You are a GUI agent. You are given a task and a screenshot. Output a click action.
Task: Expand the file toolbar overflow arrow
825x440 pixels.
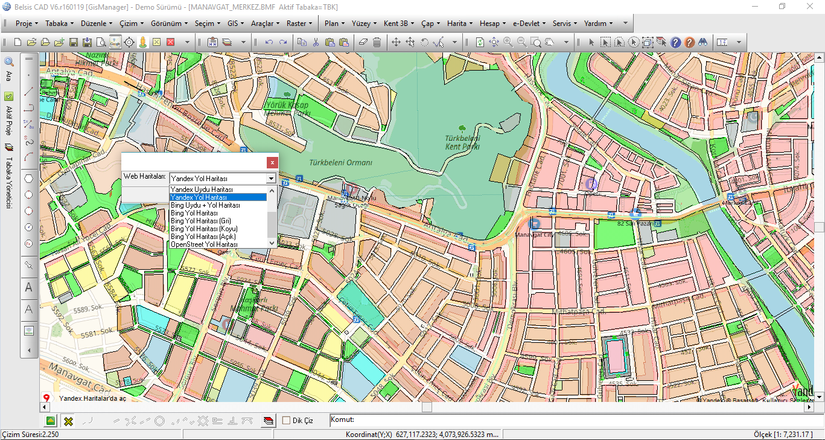click(188, 42)
